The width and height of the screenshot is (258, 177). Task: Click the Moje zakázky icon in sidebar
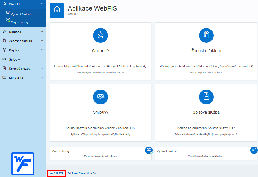tap(8, 20)
